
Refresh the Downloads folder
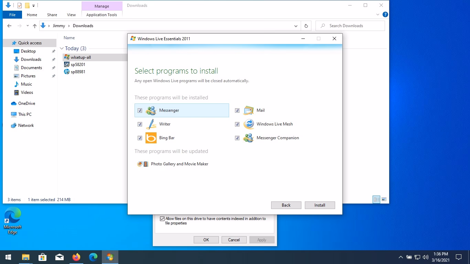pos(306,26)
